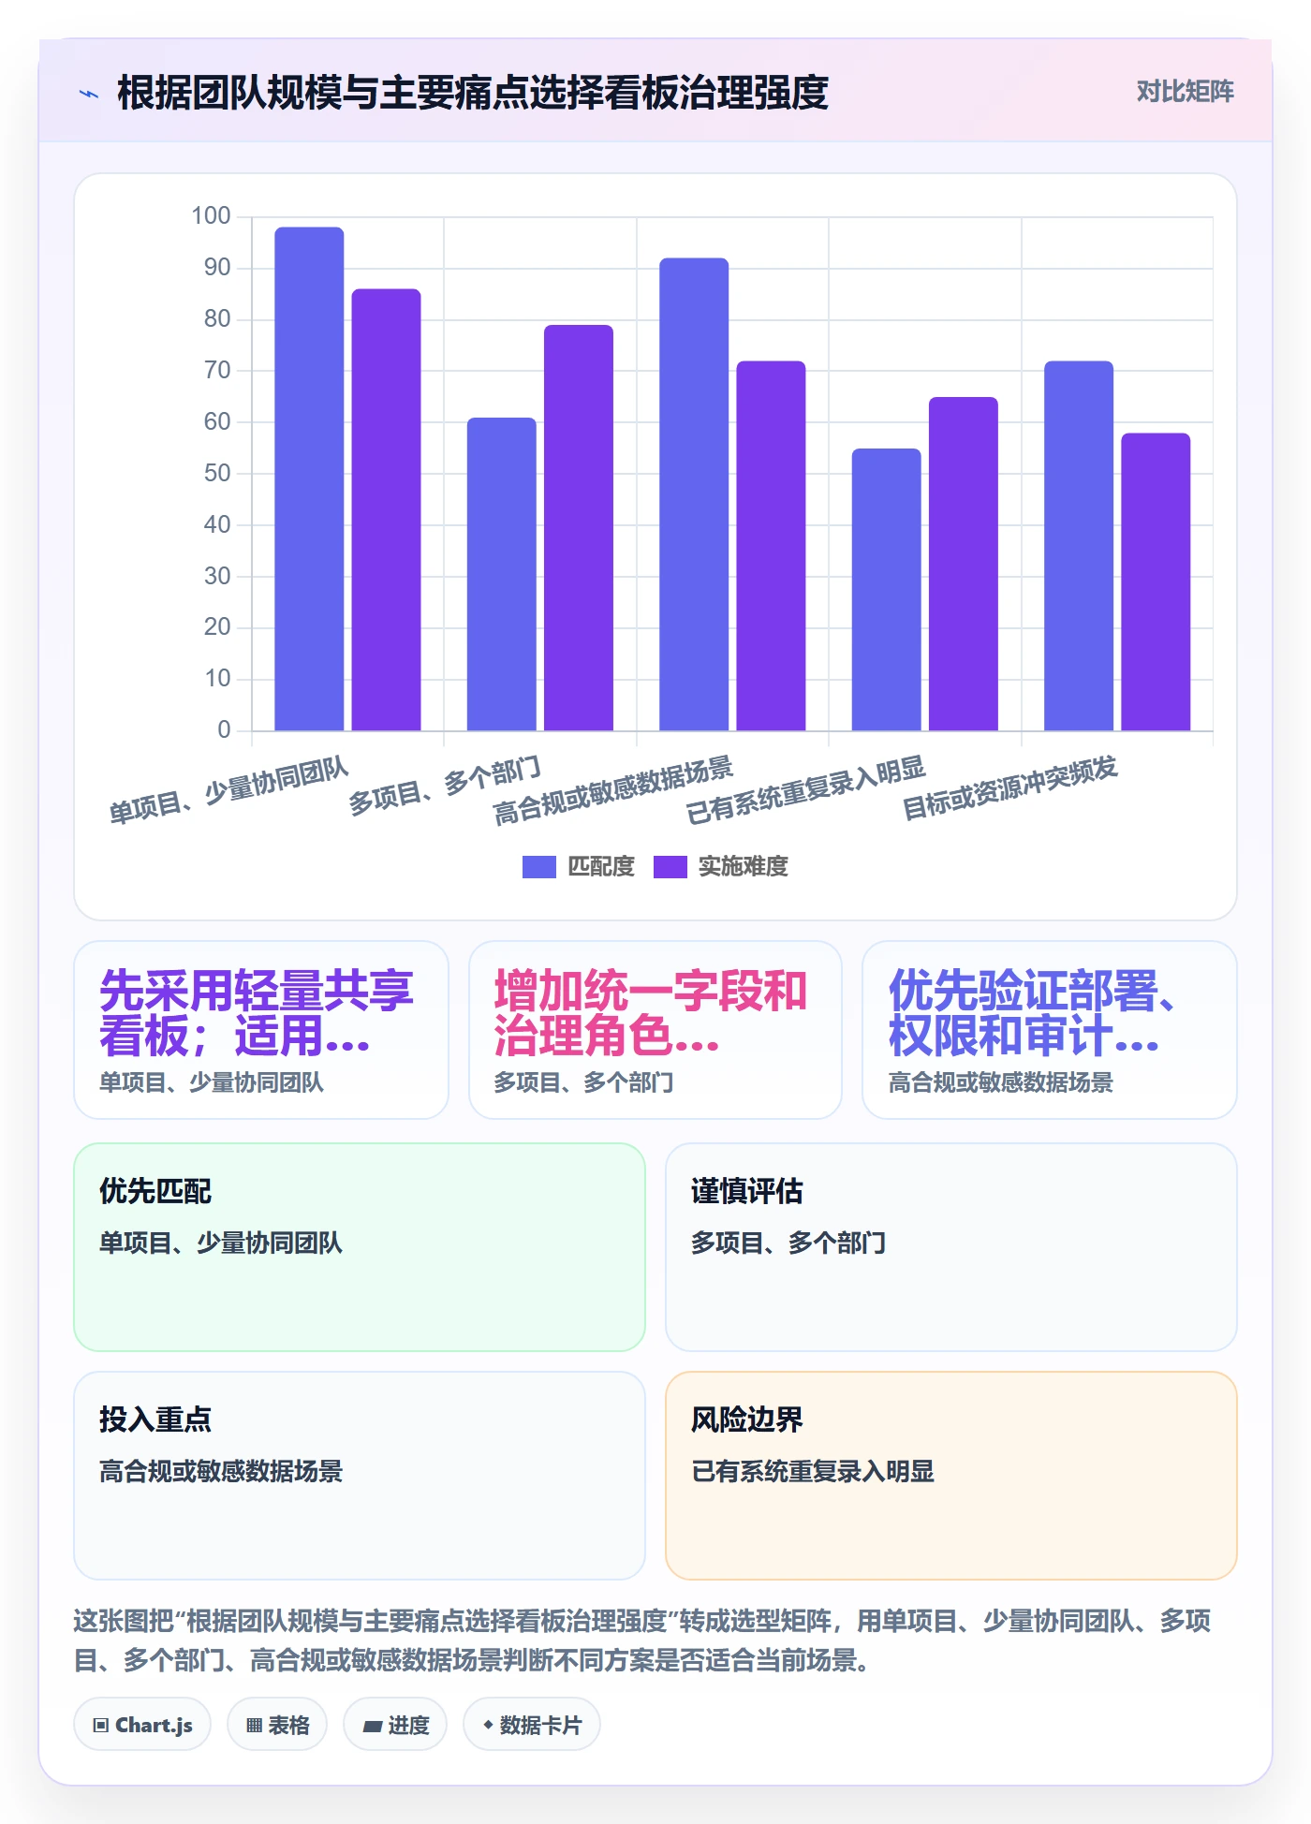Select the 数据卡片 tag chip

coord(532,1725)
